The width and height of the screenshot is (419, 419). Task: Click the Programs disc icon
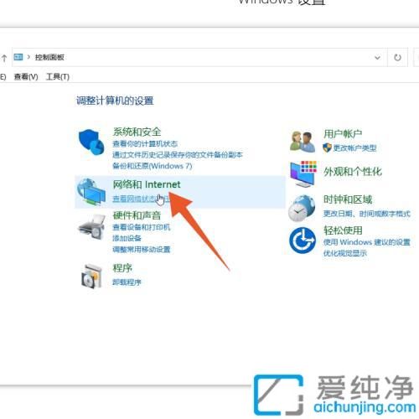point(91,276)
